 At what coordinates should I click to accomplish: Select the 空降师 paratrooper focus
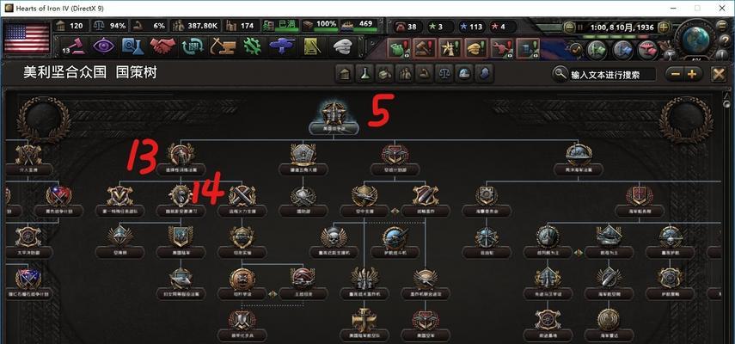click(119, 242)
